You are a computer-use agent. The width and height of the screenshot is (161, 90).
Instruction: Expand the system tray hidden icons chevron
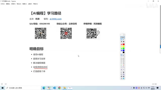point(131,88)
